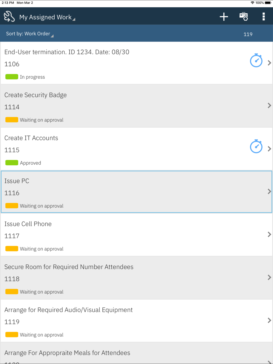Open the three-dot overflow menu
This screenshot has width=273, height=364.
[263, 17]
